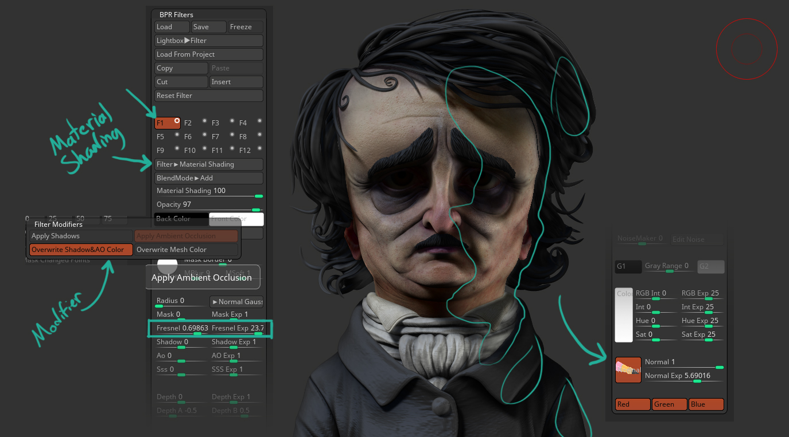Click the Normal map thumbnail

(x=628, y=370)
